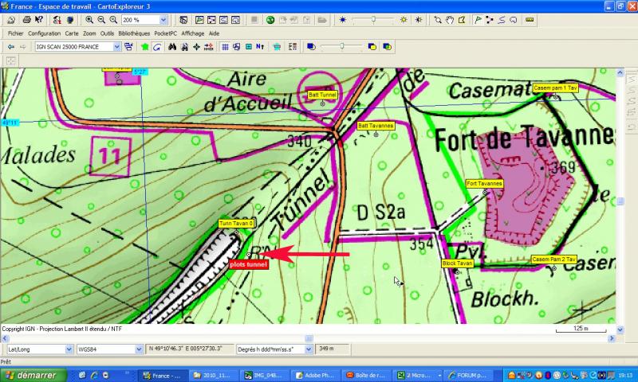Click the zoom out magnifier icon
Image resolution: width=638 pixels, height=382 pixels.
pyautogui.click(x=101, y=20)
